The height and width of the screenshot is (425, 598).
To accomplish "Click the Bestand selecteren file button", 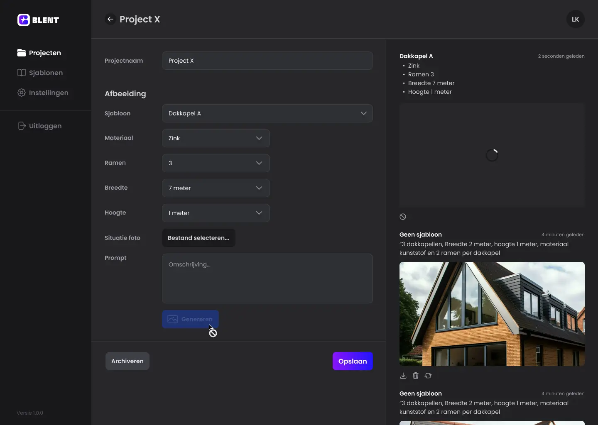I will tap(199, 238).
